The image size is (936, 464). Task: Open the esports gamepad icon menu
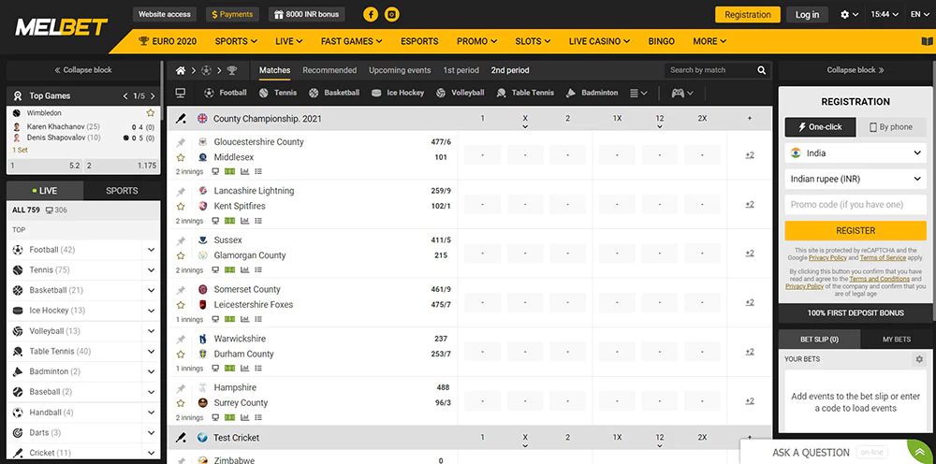[682, 93]
